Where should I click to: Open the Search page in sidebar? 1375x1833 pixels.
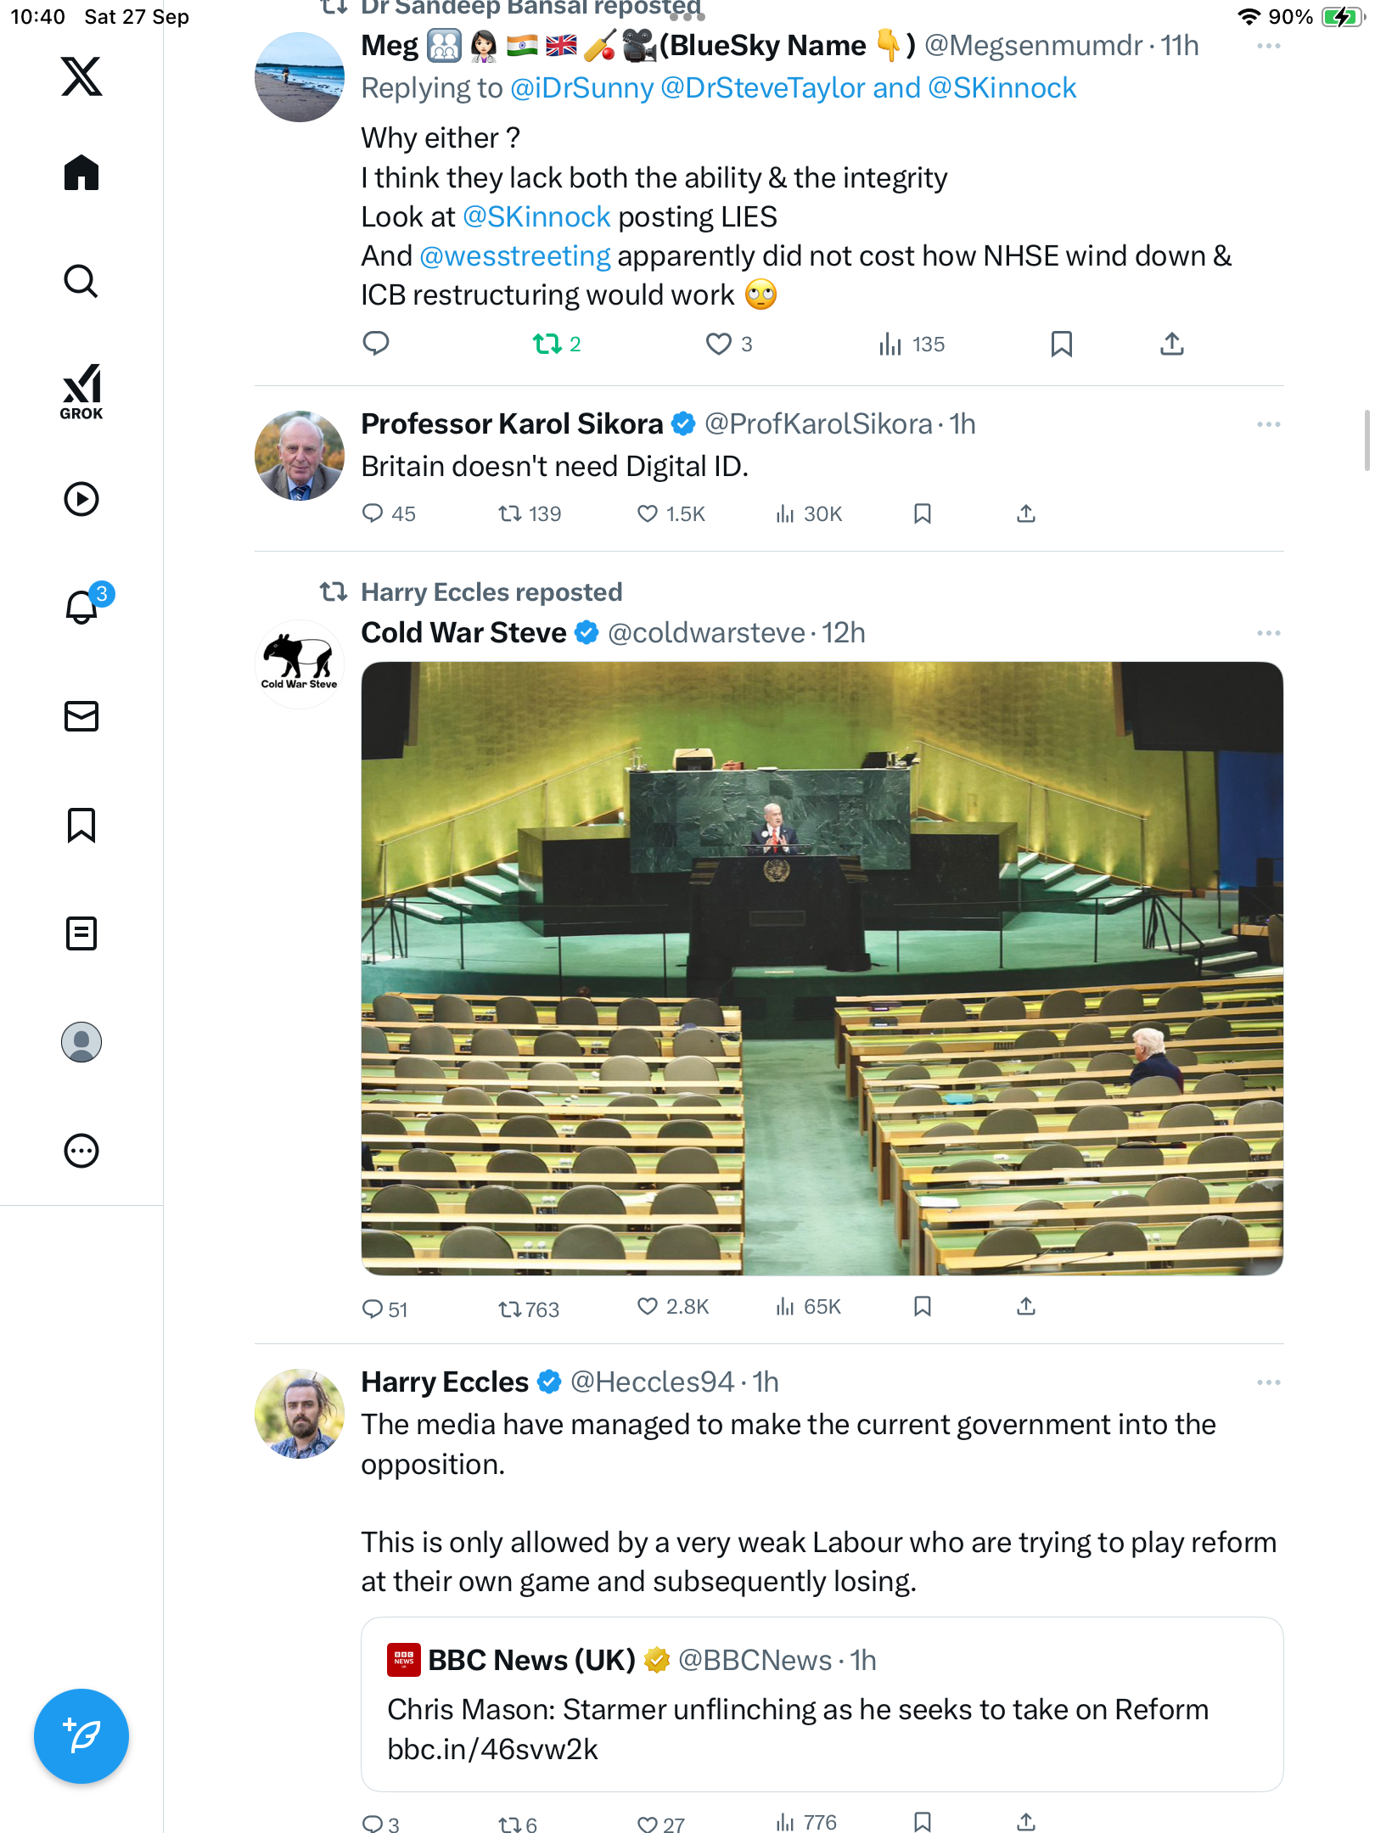81,282
